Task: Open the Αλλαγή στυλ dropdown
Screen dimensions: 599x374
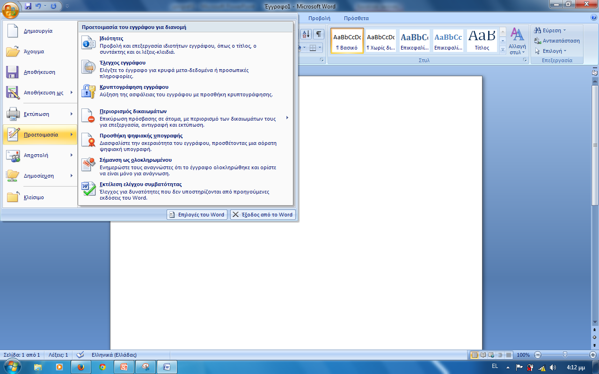Action: click(x=517, y=41)
